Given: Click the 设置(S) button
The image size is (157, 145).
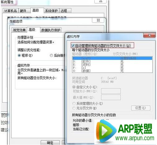Looking at the screenshot, I should (141, 108).
